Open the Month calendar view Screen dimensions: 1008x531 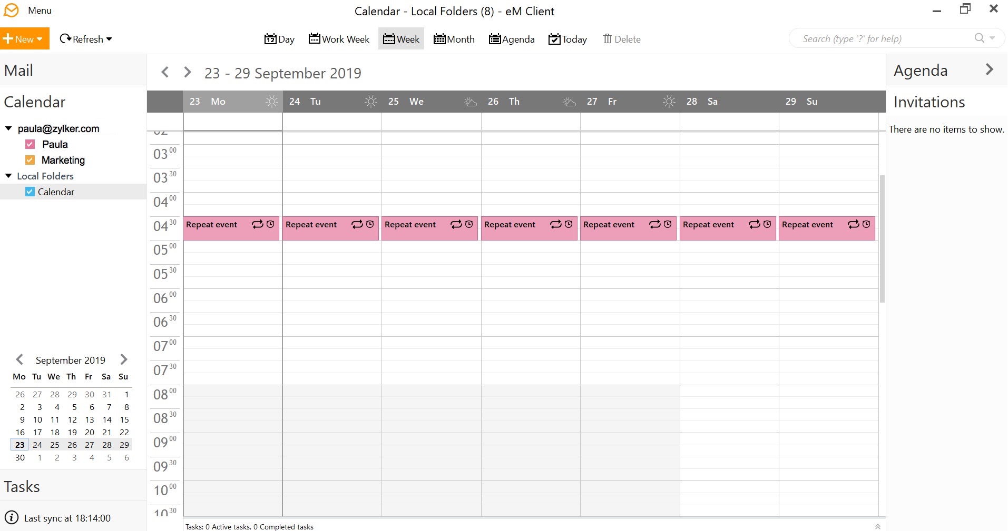454,38
